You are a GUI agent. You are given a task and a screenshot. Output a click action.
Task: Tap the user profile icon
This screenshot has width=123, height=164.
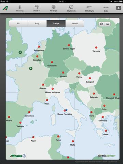(x=119, y=8)
